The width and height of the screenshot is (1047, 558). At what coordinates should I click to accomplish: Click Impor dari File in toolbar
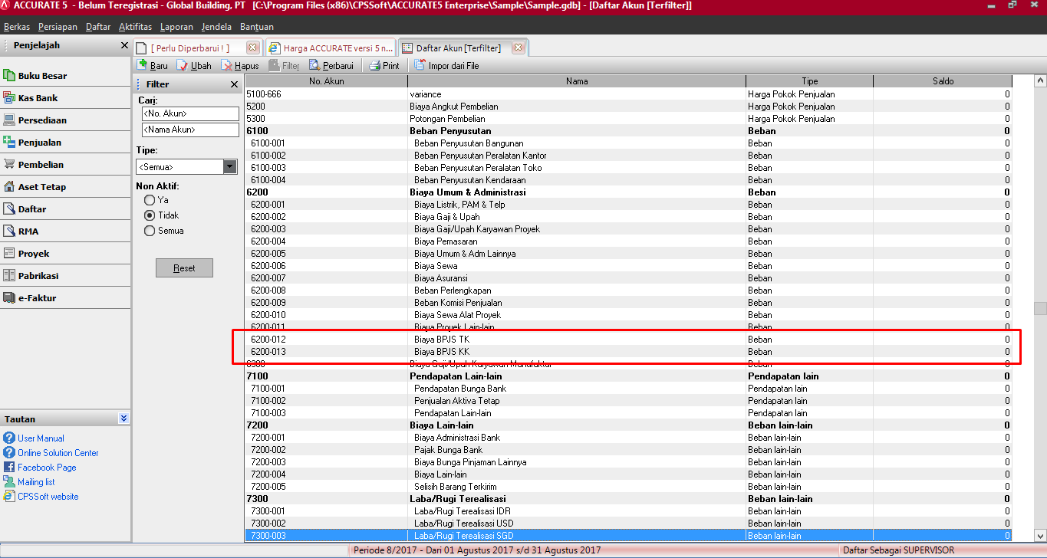[446, 66]
